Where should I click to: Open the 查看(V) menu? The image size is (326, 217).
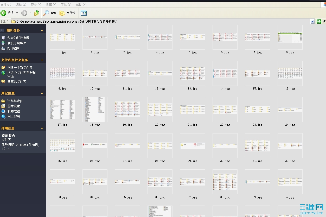[x=36, y=5]
